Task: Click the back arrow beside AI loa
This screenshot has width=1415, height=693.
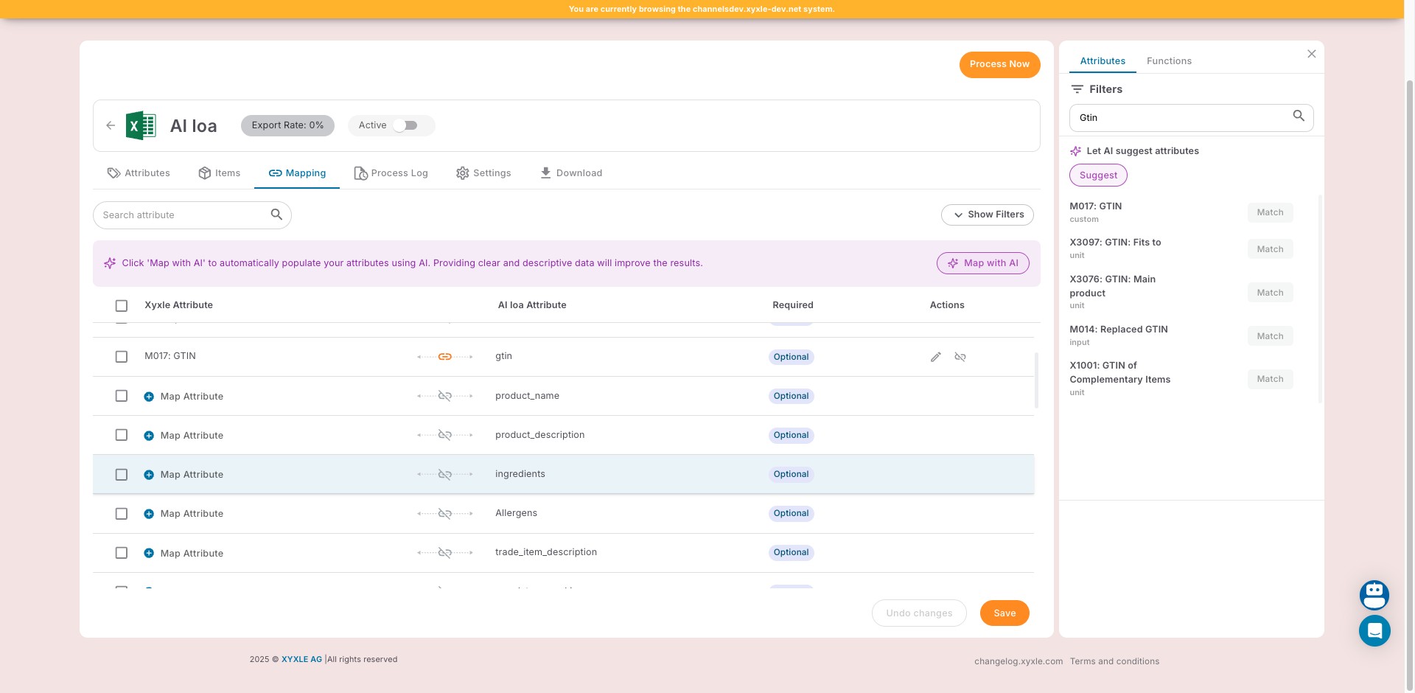Action: [x=111, y=125]
